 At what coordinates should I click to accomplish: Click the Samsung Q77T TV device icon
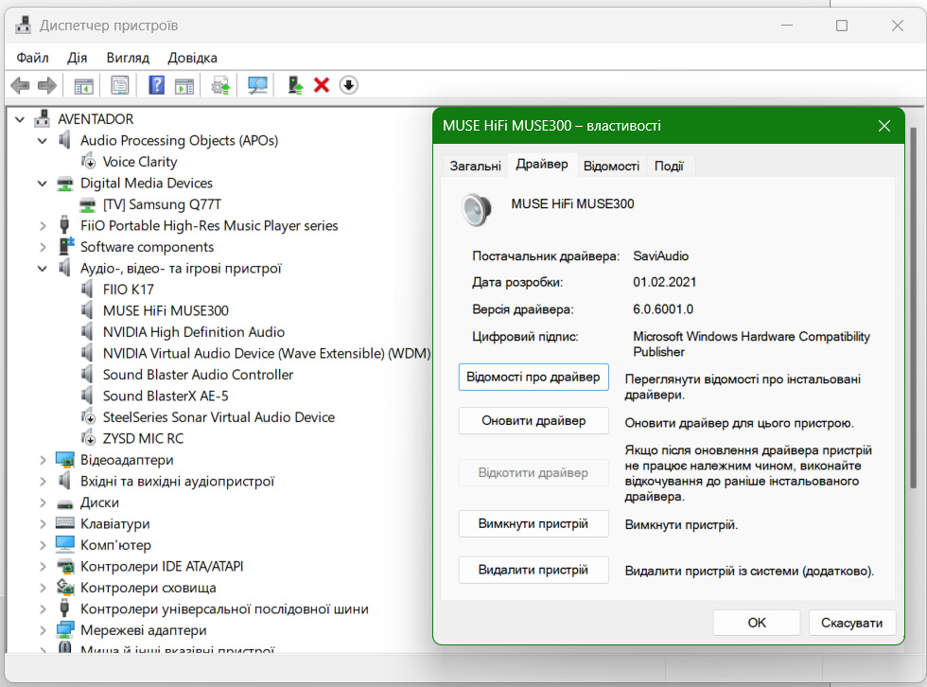pyautogui.click(x=87, y=204)
